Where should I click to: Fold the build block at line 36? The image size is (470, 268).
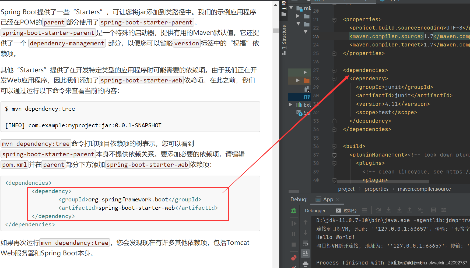click(334, 146)
